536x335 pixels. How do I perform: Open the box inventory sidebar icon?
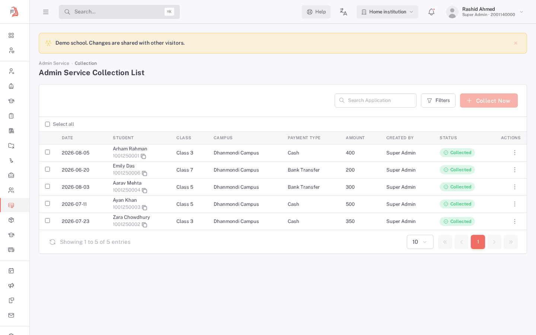click(11, 220)
